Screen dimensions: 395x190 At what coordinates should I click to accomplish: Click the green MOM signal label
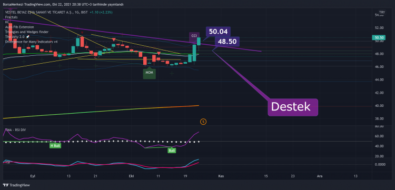click(149, 73)
